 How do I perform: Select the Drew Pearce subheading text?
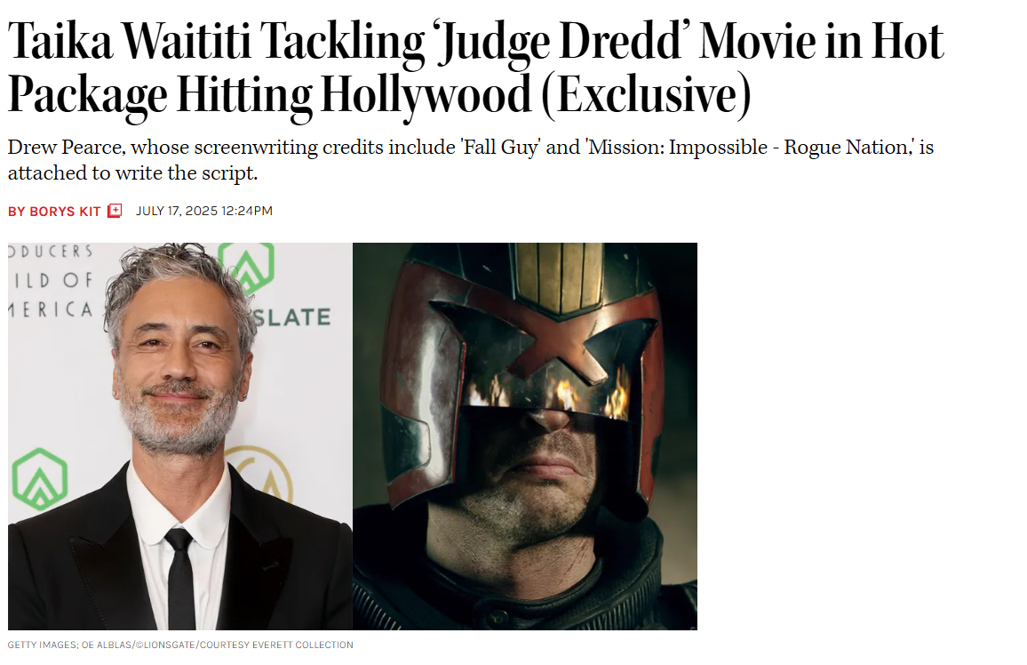(470, 160)
